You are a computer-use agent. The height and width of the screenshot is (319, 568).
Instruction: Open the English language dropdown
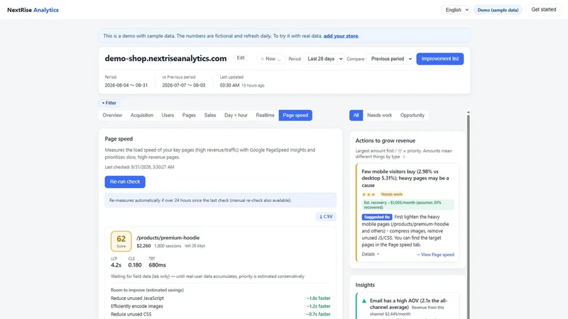point(456,10)
